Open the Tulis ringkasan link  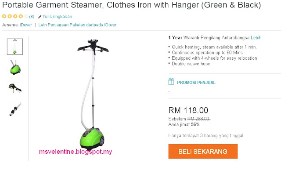57,17
